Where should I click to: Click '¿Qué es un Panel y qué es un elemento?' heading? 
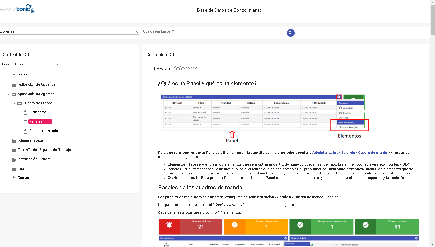[x=207, y=83]
